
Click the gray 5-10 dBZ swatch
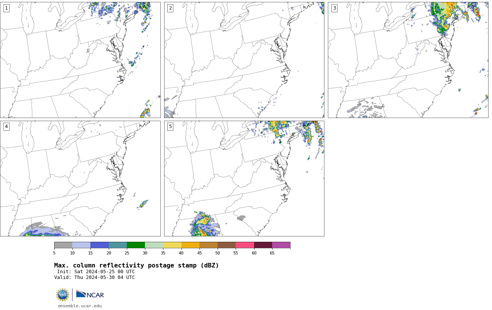pos(63,245)
